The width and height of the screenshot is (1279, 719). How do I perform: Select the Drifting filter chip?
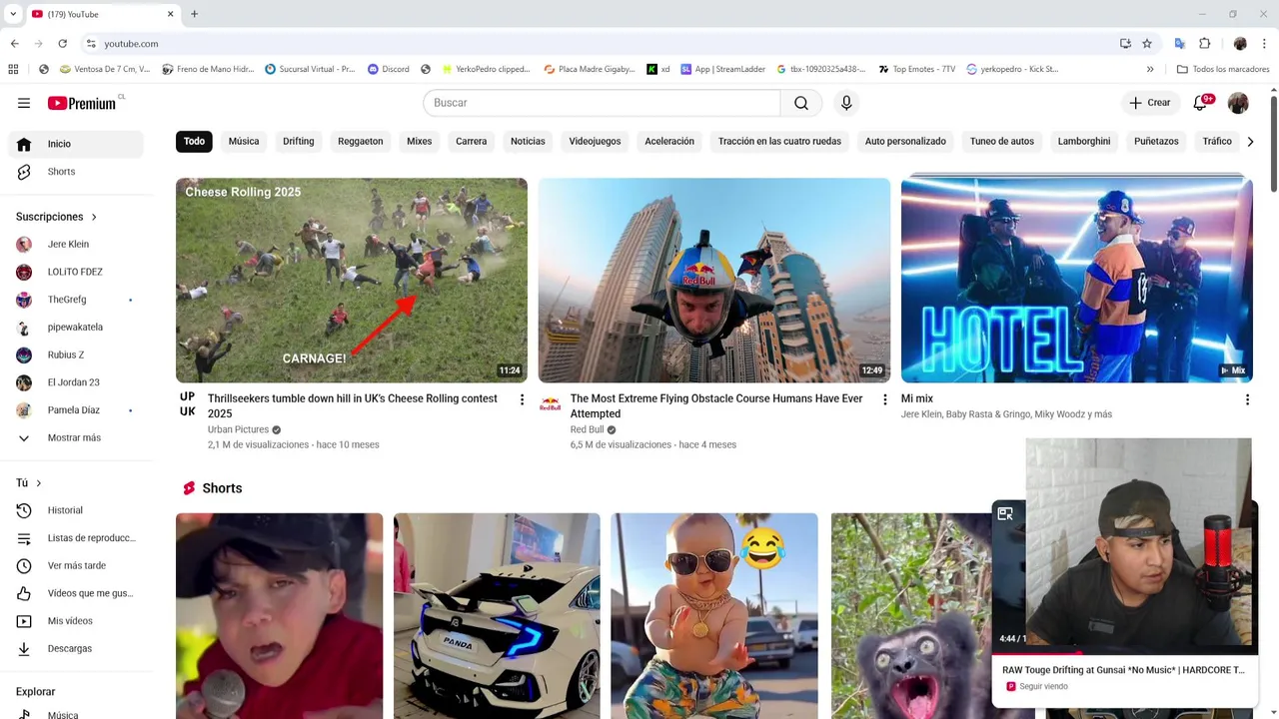click(x=299, y=142)
